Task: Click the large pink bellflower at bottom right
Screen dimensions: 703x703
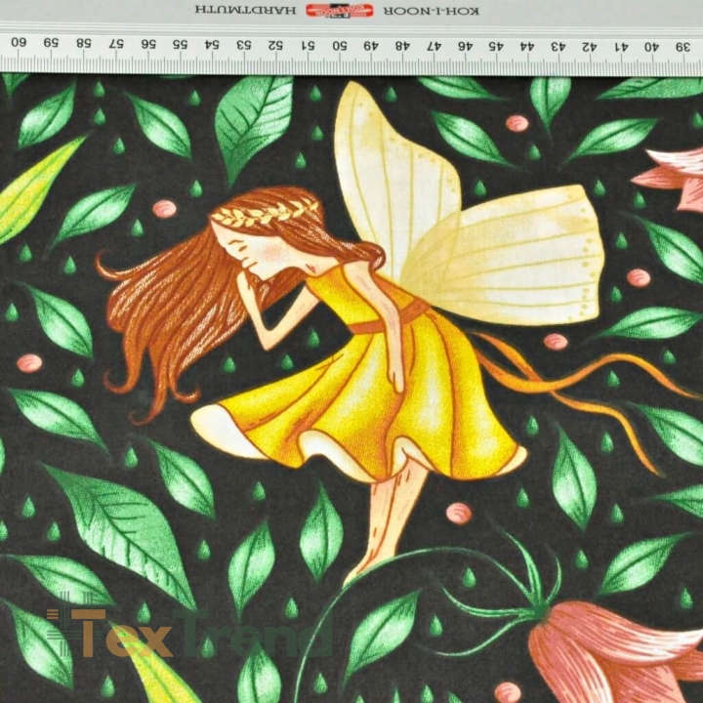Action: coord(616,652)
